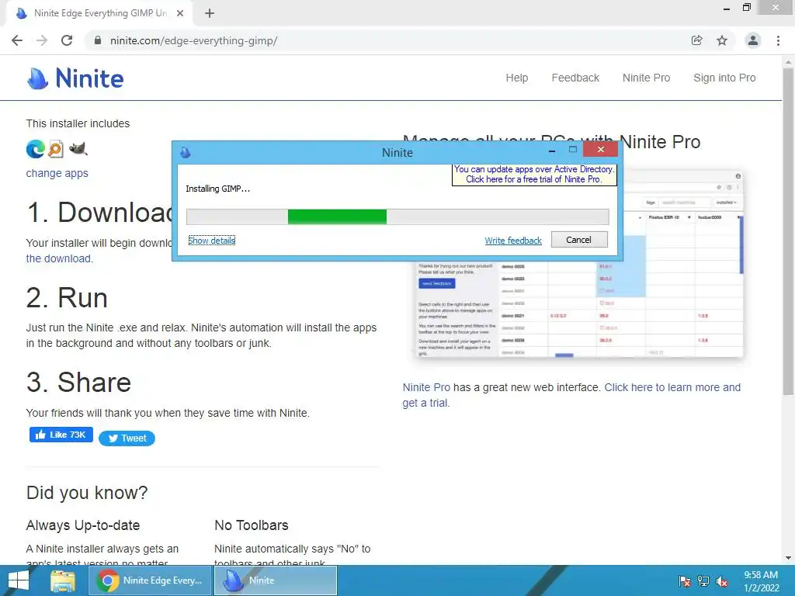Click the 'Installing GIMP...' status text

pos(217,189)
